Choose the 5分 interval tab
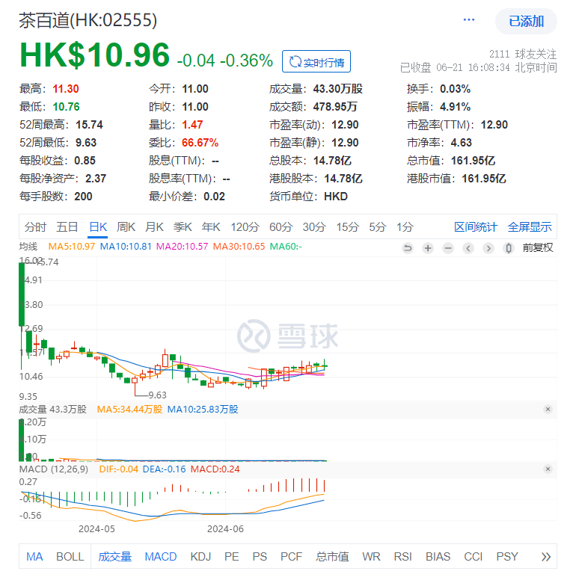573x580 pixels. [377, 226]
